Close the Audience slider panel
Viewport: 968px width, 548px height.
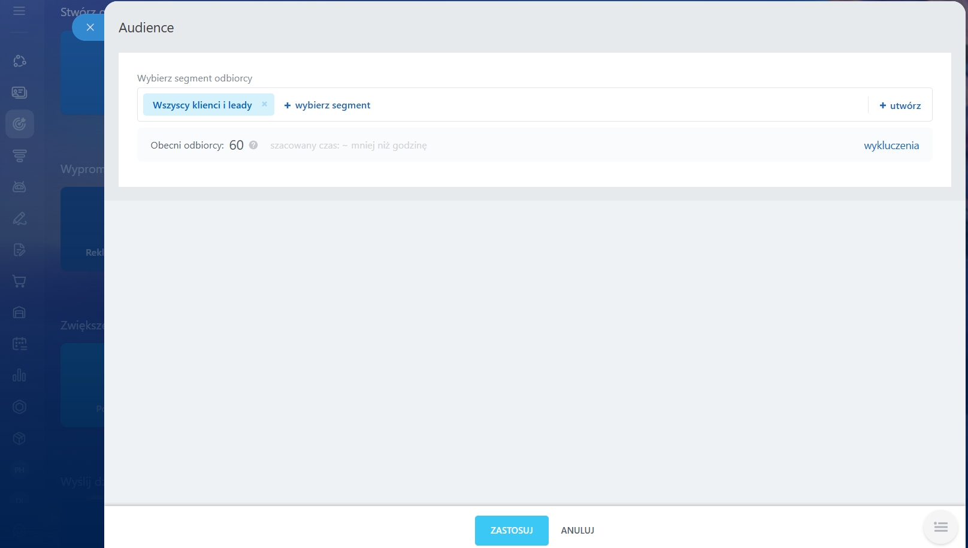pyautogui.click(x=90, y=28)
